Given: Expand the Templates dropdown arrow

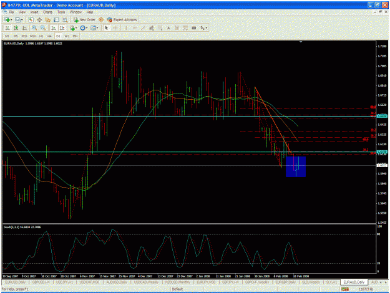Looking at the screenshot, I should 97,28.
